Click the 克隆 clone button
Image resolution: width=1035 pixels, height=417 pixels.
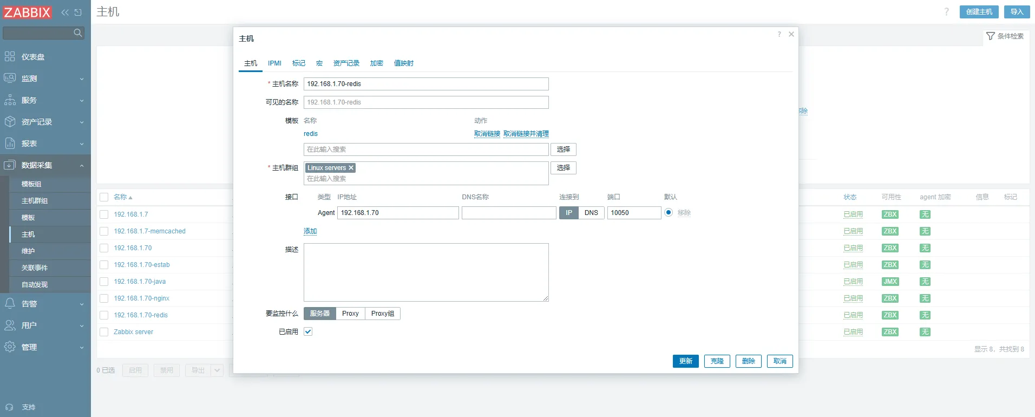[717, 361]
